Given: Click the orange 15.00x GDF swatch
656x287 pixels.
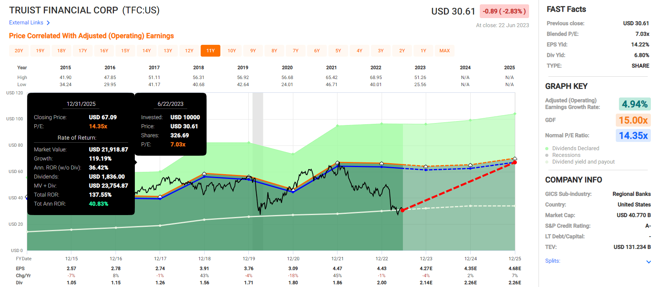Looking at the screenshot, I should [x=633, y=120].
